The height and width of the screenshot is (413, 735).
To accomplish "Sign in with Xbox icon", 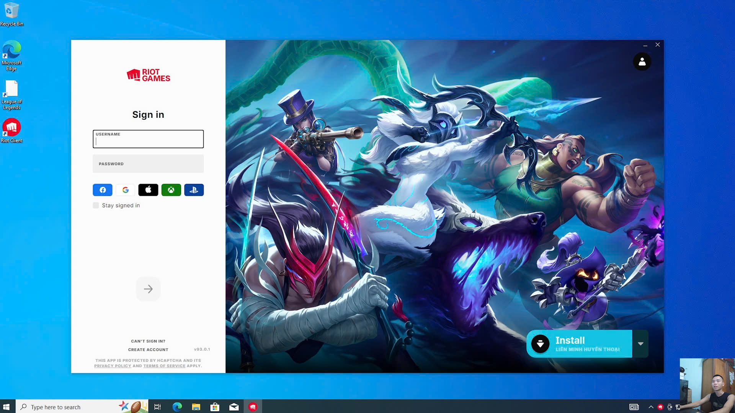I will pos(171,190).
